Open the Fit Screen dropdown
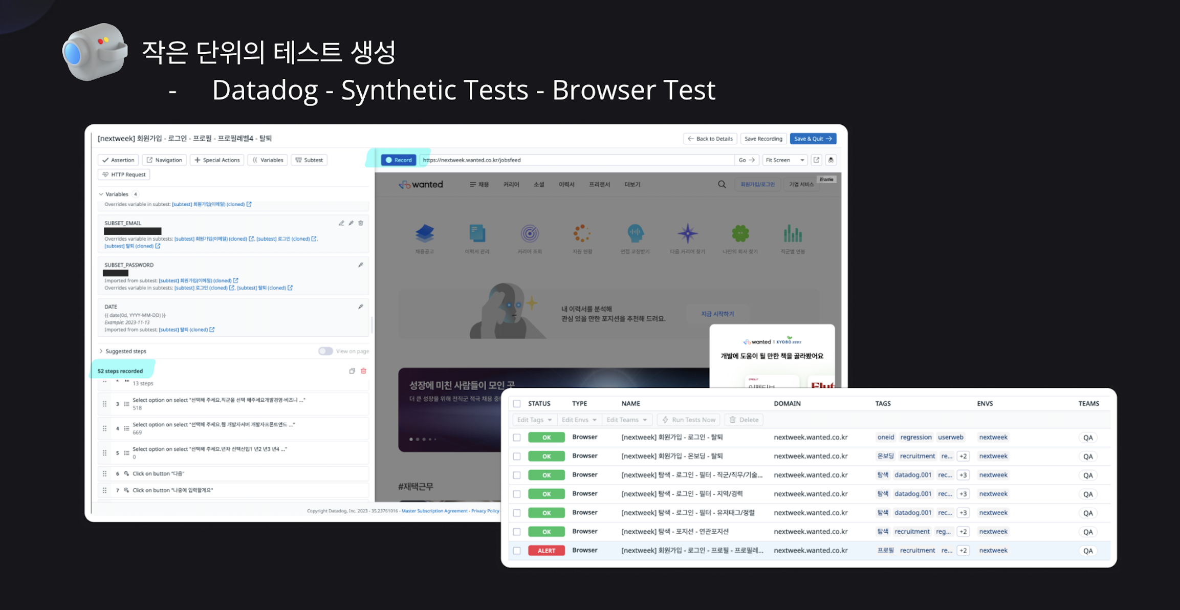This screenshot has height=610, width=1180. tap(784, 160)
